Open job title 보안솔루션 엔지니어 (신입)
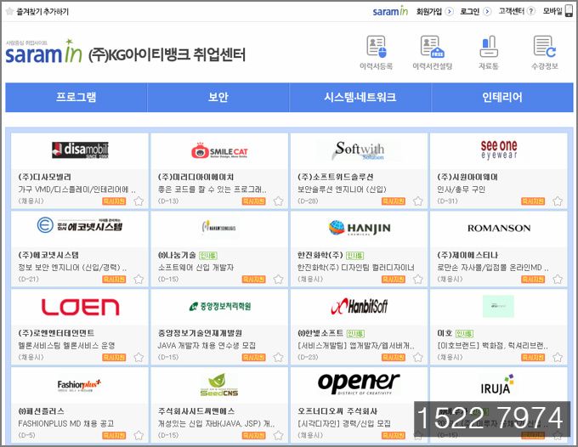The height and width of the screenshot is (447, 578). tap(342, 190)
